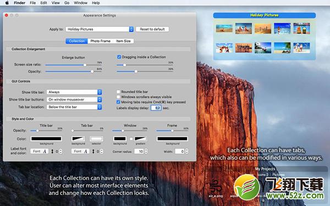This screenshot has width=330, height=206.
Task: Open the Finder menu
Action: coord(19,3)
